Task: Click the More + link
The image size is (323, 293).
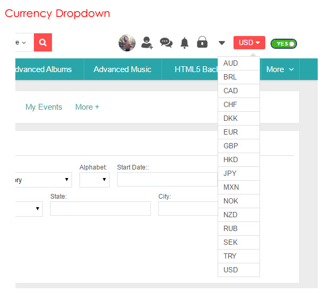Action: pos(87,107)
